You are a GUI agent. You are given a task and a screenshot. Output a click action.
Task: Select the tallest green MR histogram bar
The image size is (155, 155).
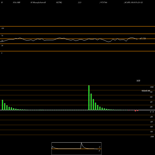point(89,98)
